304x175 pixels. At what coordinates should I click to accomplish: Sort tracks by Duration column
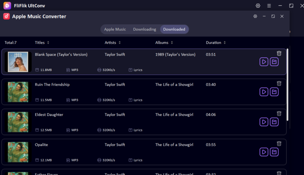pyautogui.click(x=216, y=43)
